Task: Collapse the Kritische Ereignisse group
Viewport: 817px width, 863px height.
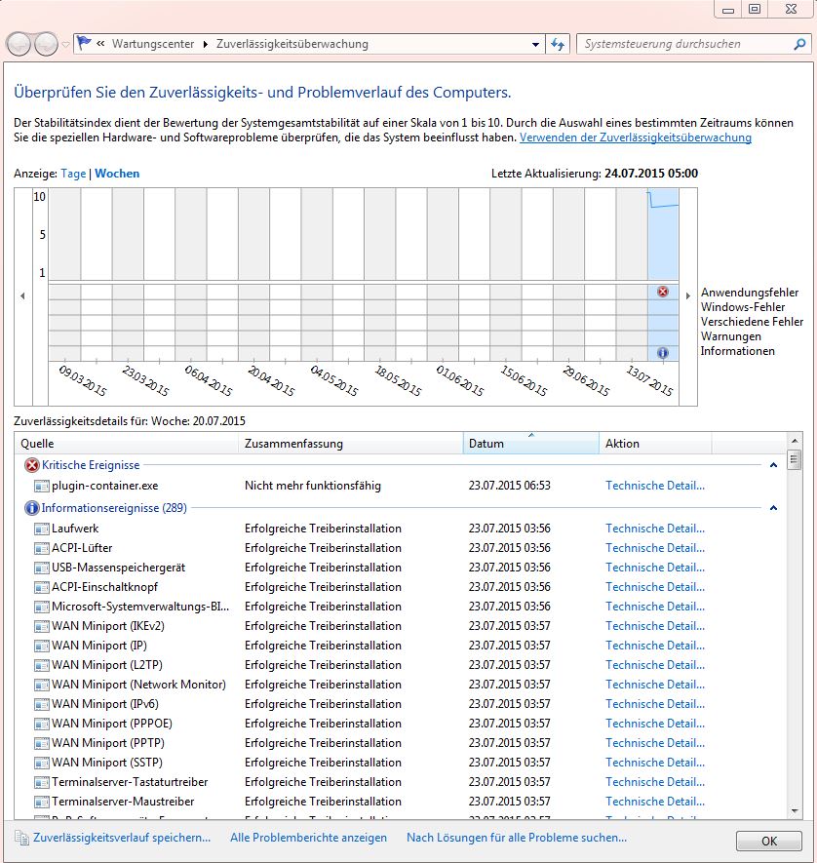Action: (x=773, y=465)
